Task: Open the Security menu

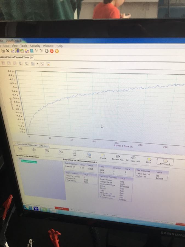Action: 35,46
